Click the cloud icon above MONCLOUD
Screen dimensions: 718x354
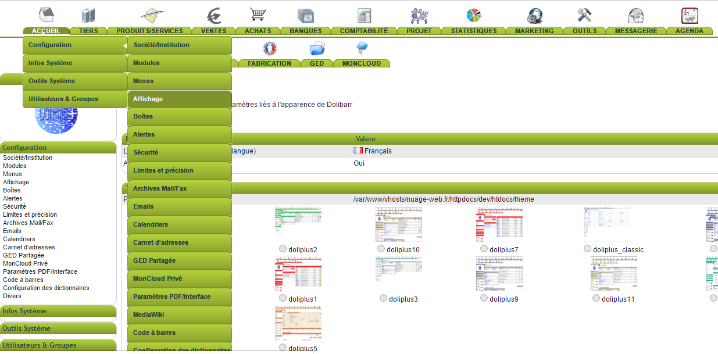coord(362,48)
